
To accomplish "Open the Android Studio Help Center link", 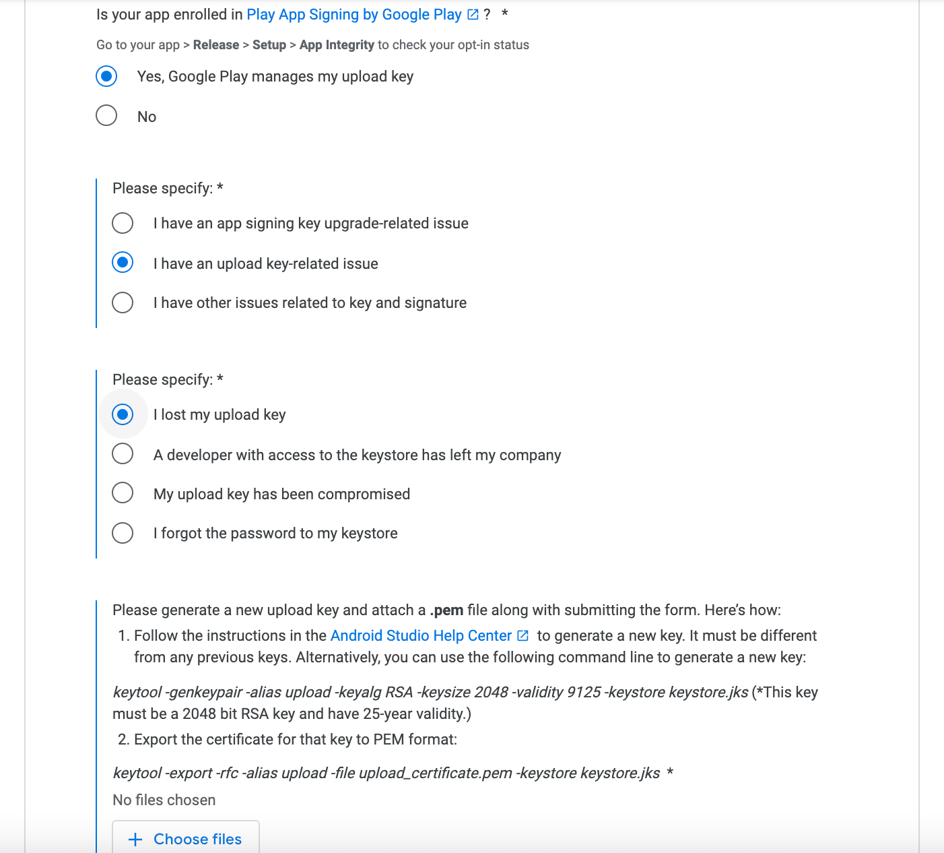I will coord(419,635).
